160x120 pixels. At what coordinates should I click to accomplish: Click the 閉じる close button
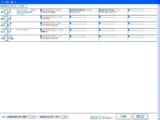[140, 117]
